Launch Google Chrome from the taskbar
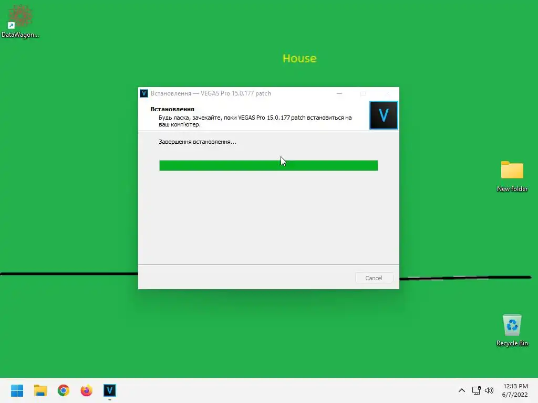The image size is (538, 403). click(64, 390)
